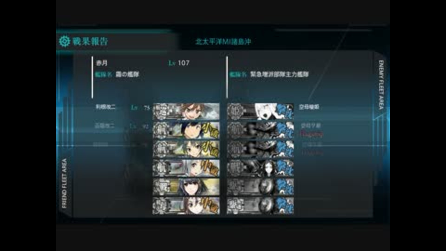Select the enemy fleet name 緊急増派部隊主力艦隊
Screen dimensions: 446x251
pyautogui.click(x=279, y=74)
